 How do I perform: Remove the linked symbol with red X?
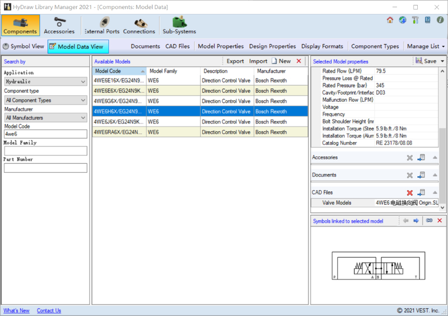tap(440, 220)
